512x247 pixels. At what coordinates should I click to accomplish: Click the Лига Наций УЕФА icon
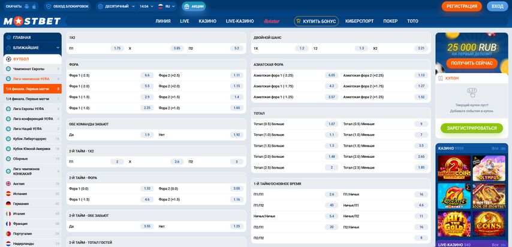click(x=8, y=129)
